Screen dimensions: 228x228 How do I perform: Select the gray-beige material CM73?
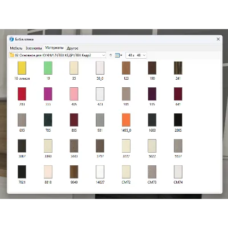[152, 172]
